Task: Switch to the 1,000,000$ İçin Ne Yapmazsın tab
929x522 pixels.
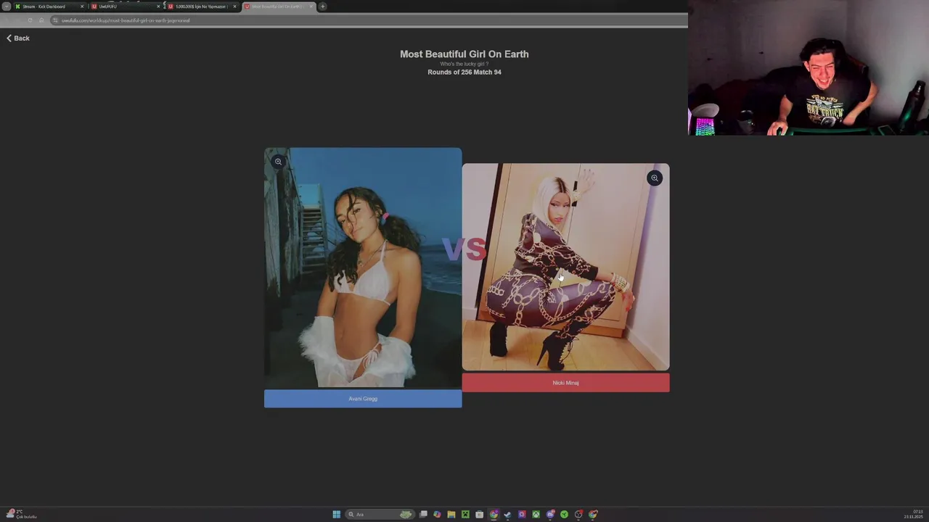Action: point(202,7)
